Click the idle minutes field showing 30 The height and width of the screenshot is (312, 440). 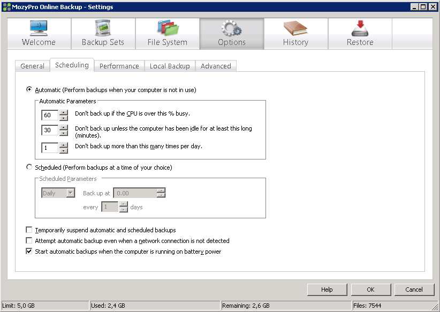pos(50,130)
